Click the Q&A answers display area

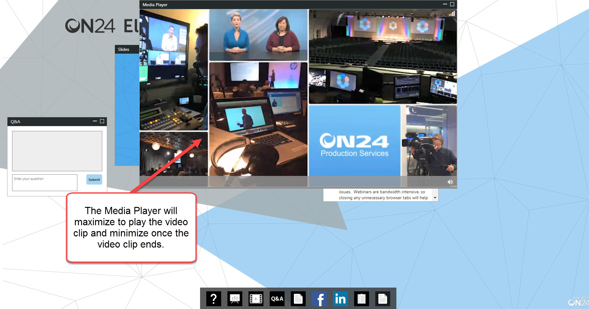point(57,151)
